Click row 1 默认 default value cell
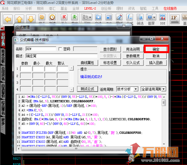187x165 pixels. [x=63, y=69]
